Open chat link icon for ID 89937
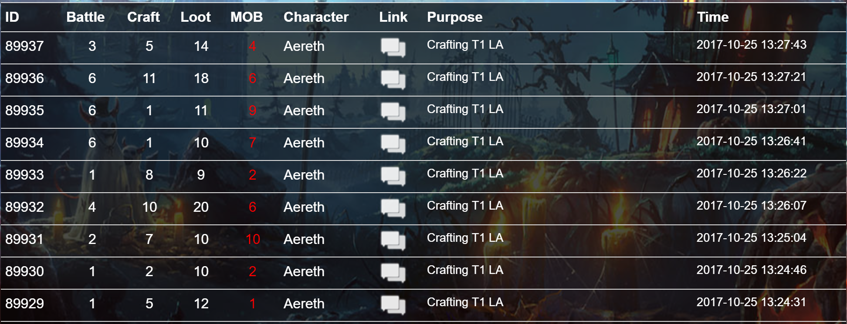This screenshot has width=847, height=324. click(x=393, y=47)
